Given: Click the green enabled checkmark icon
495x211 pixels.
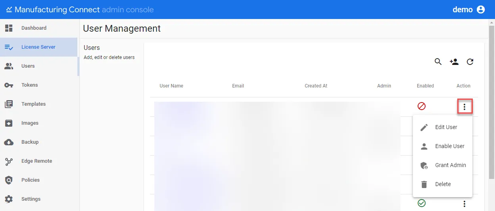Looking at the screenshot, I should [x=422, y=203].
